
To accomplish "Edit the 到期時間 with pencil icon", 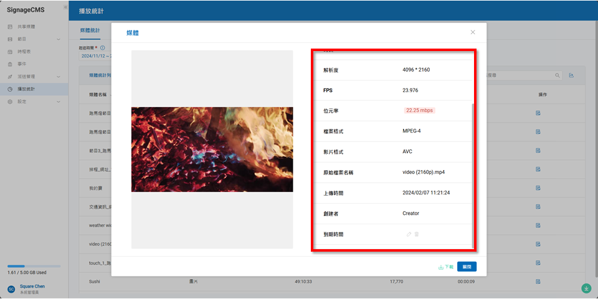I will coord(409,234).
